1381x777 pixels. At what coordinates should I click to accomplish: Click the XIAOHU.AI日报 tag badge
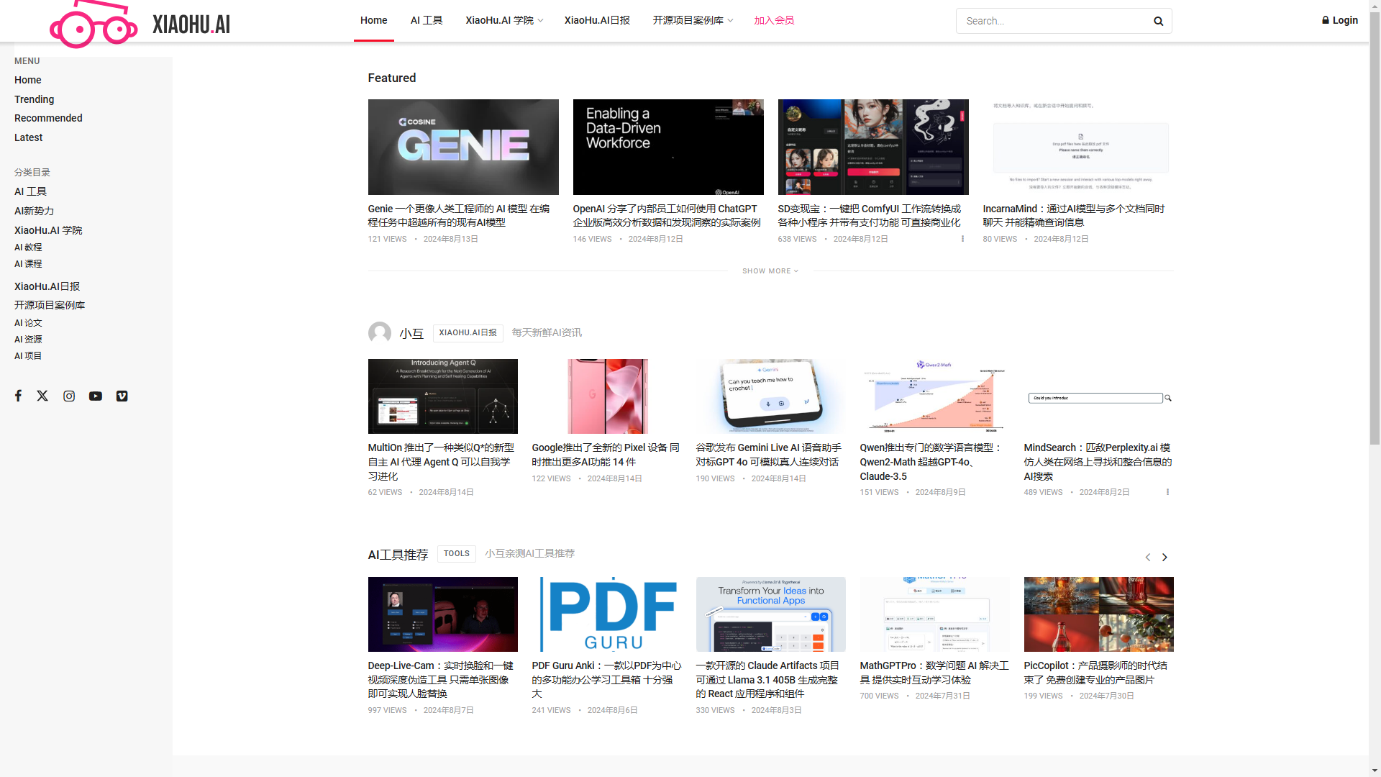click(468, 332)
